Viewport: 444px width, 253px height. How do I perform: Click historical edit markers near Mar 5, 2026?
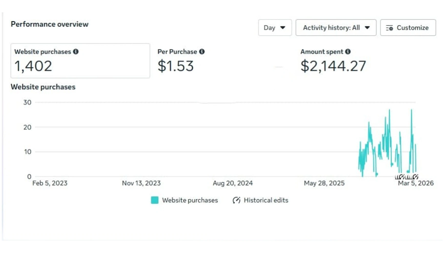point(407,177)
